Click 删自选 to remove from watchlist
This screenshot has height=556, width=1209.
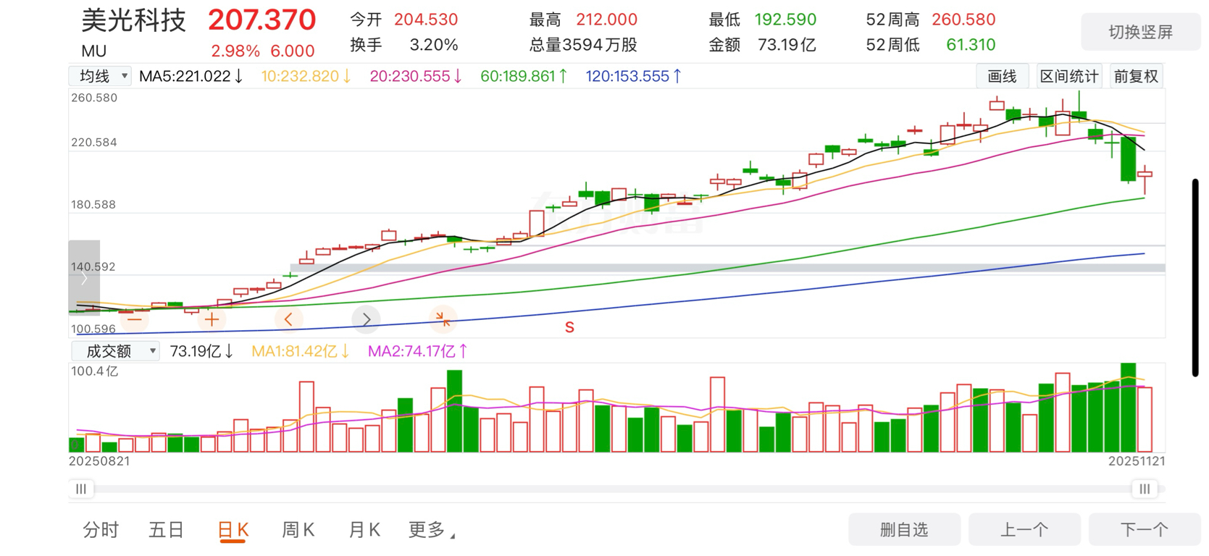click(x=904, y=530)
